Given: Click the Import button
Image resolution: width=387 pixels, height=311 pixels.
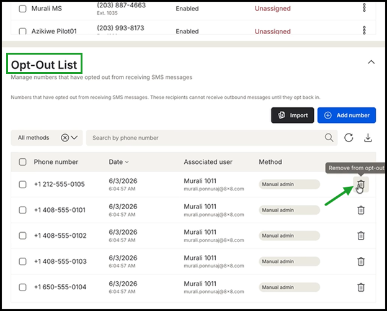Looking at the screenshot, I should click(x=293, y=115).
